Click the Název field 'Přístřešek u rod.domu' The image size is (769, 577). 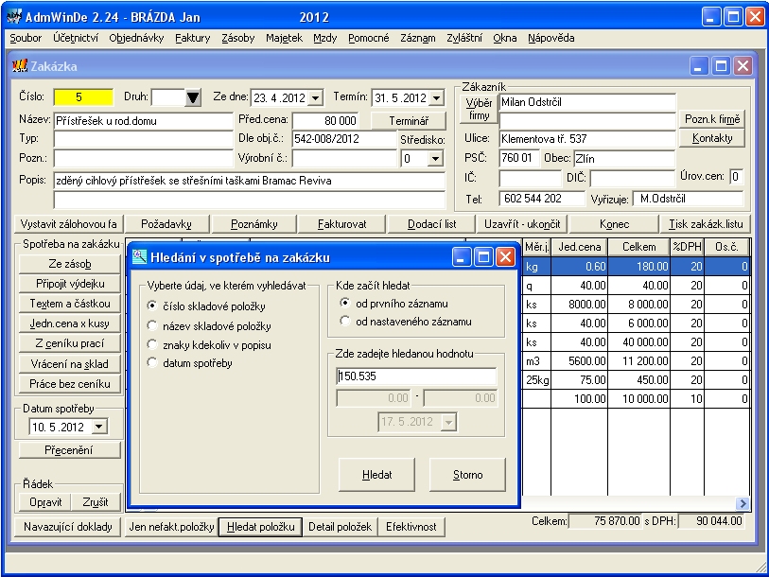143,121
